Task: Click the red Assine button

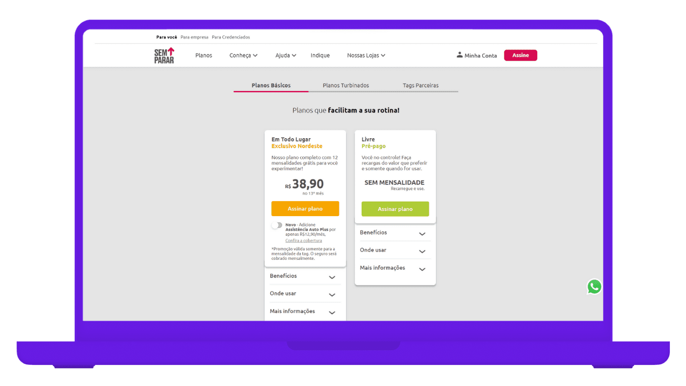Action: [x=520, y=55]
